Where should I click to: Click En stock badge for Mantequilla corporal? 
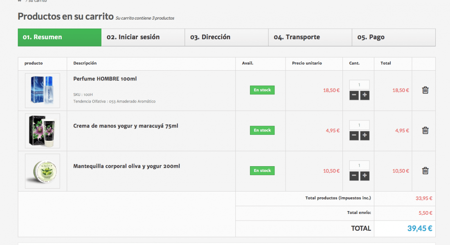pos(262,171)
